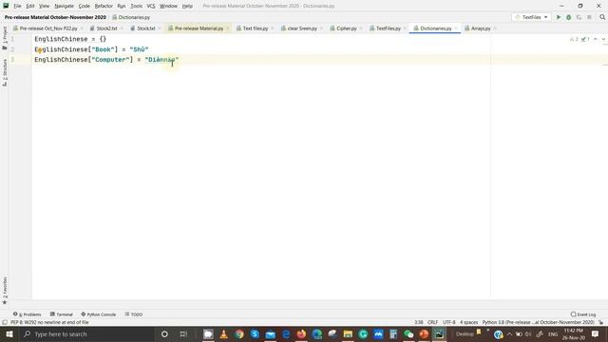608x342 pixels.
Task: Switch to Pre-release Material.py tab
Action: (x=199, y=28)
